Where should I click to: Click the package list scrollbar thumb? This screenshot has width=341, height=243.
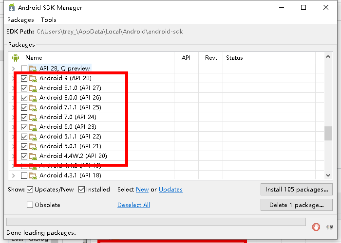[x=328, y=134]
